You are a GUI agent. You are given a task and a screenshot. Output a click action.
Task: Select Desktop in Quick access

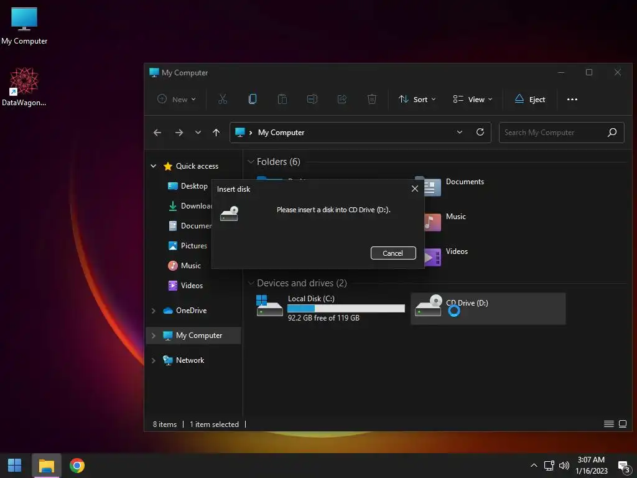(x=188, y=185)
